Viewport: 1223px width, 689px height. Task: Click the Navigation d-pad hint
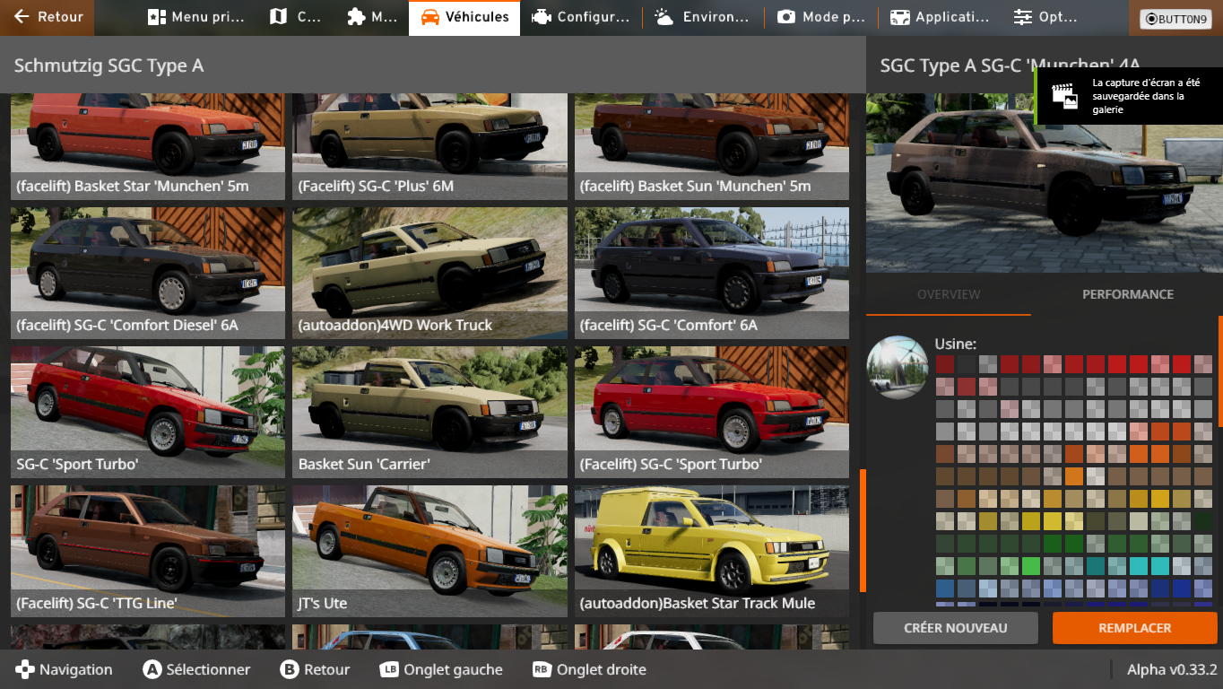pyautogui.click(x=64, y=669)
